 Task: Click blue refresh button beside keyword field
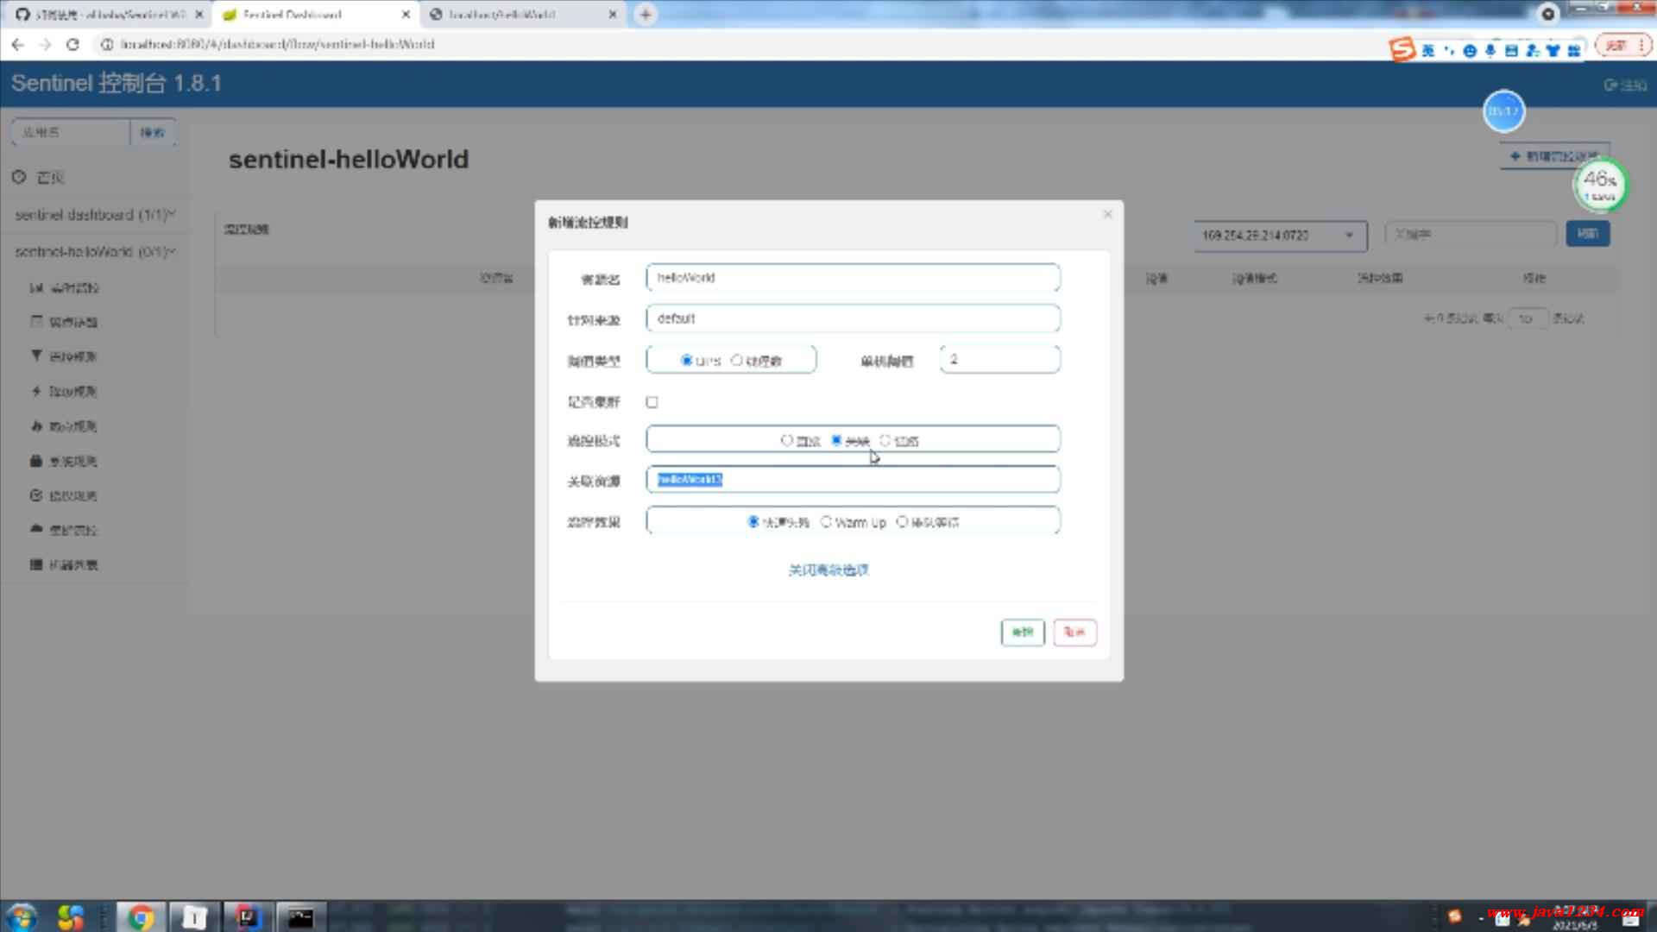1588,234
